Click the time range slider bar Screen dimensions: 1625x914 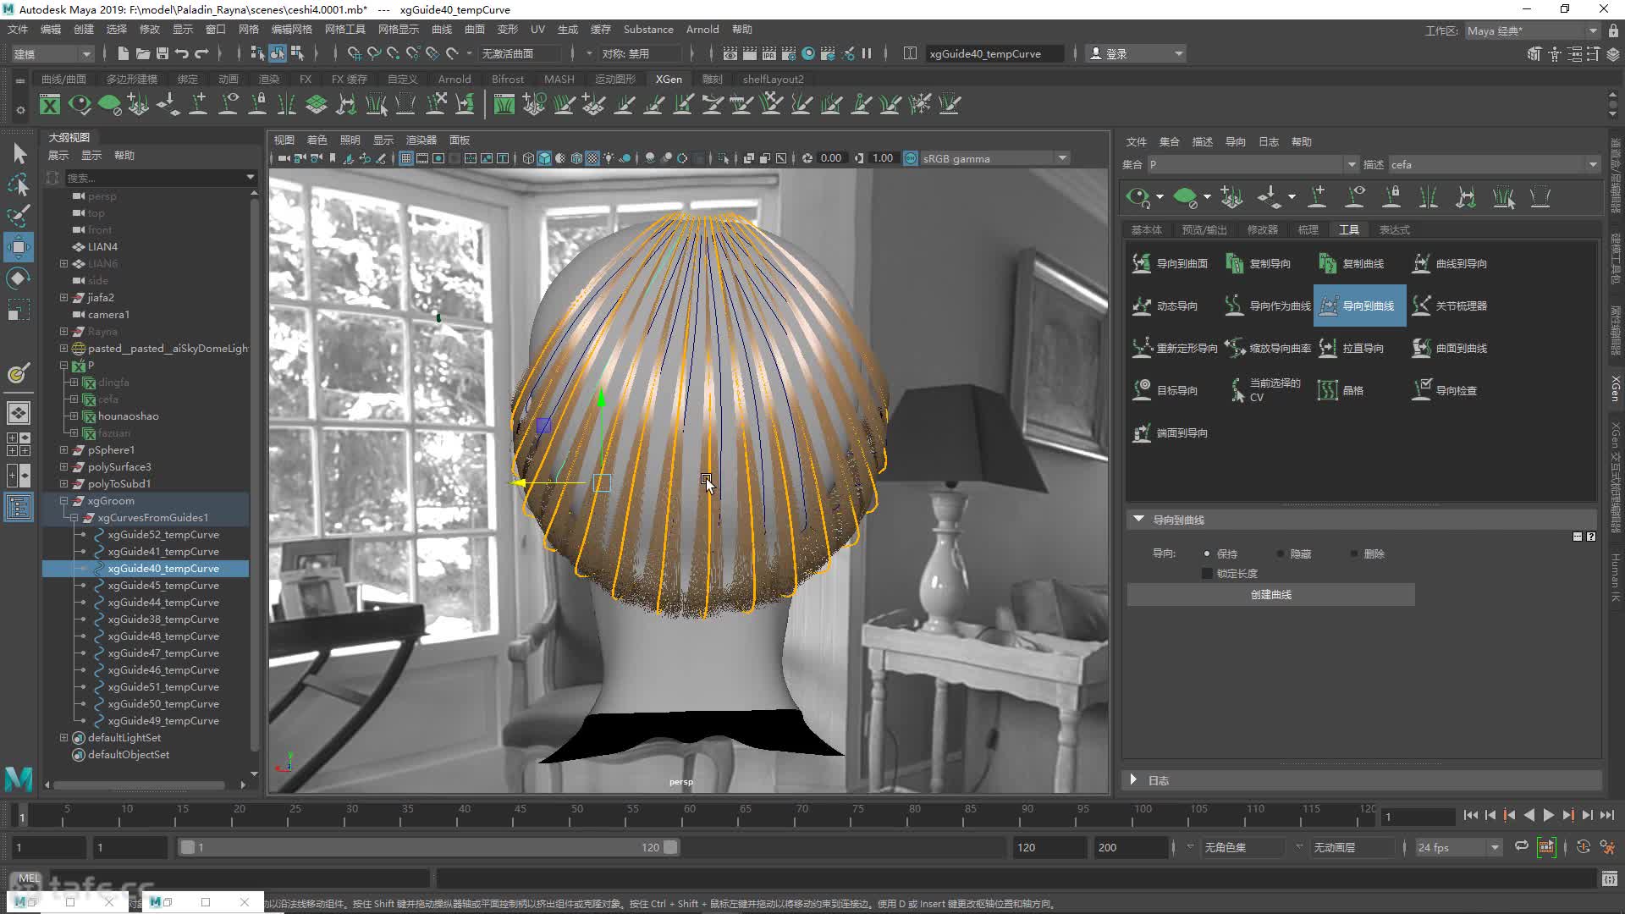point(429,847)
